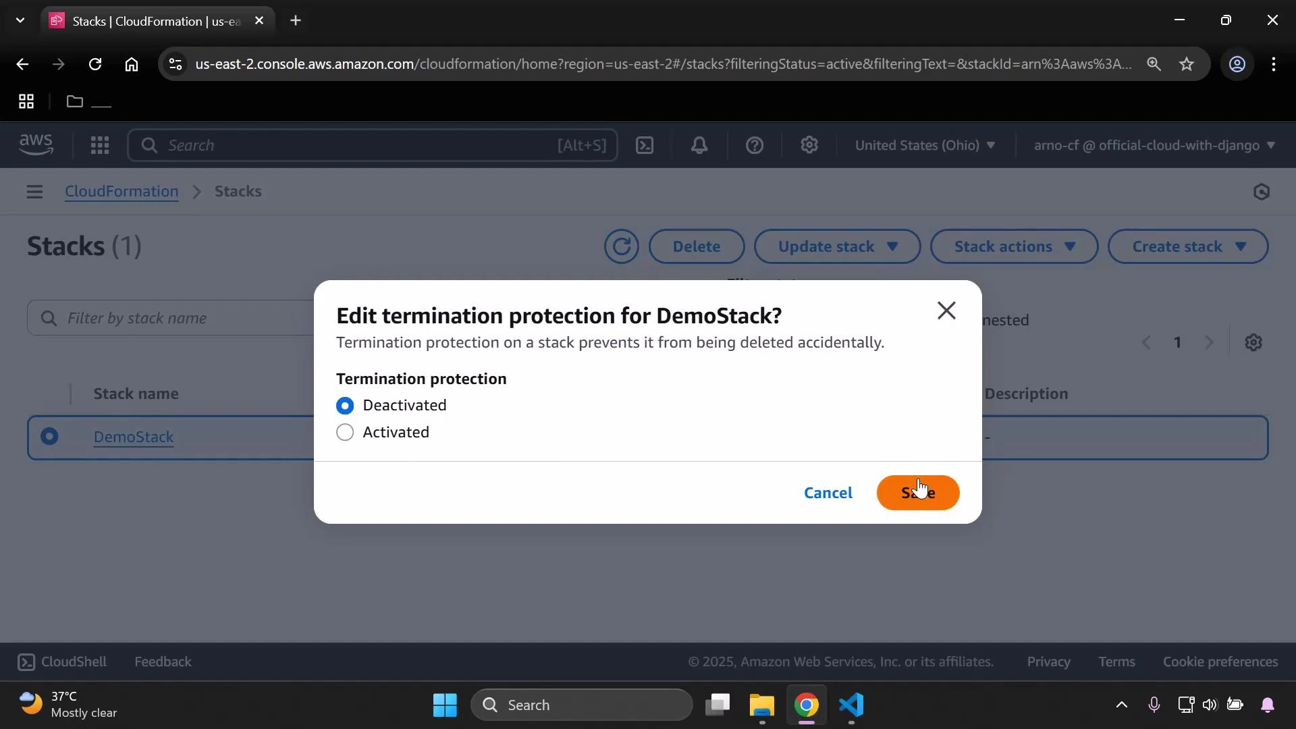Save the termination protection change
This screenshot has height=729, width=1296.
tap(917, 493)
